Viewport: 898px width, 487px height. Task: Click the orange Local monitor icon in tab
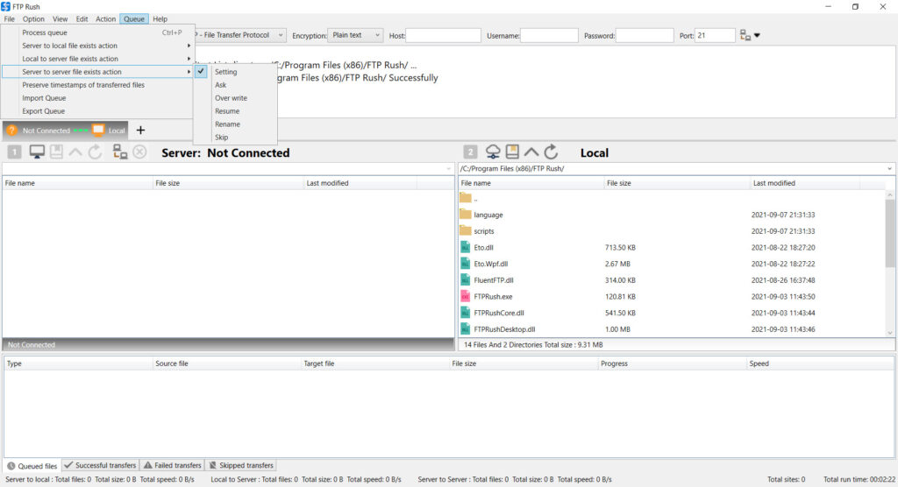[98, 131]
